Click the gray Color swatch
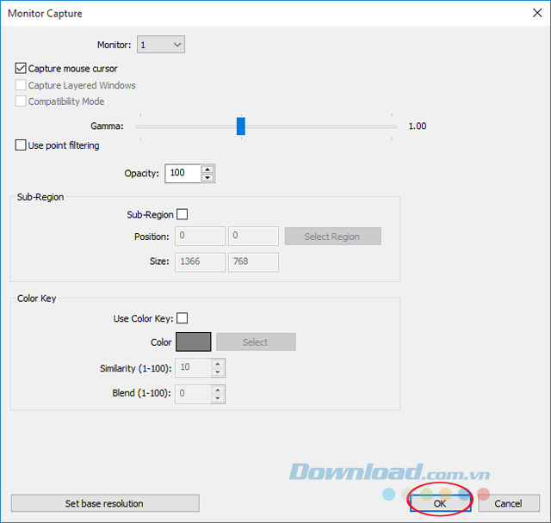This screenshot has width=551, height=523. tap(194, 342)
